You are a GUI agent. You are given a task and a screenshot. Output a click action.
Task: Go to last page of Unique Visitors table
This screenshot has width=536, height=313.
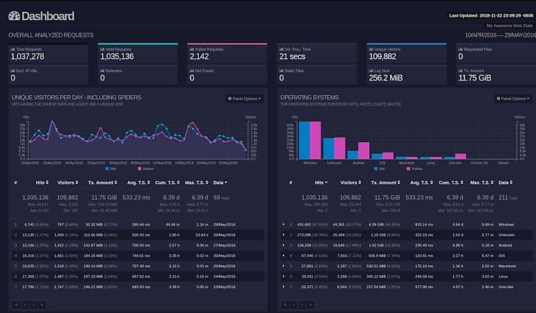tap(42, 305)
